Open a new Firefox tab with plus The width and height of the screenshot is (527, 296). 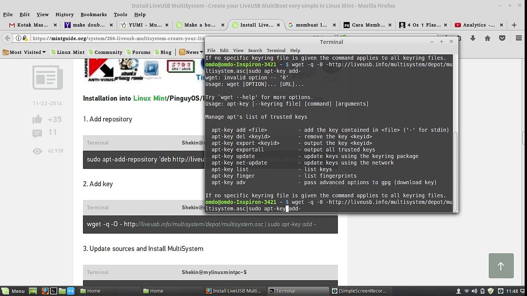[514, 25]
